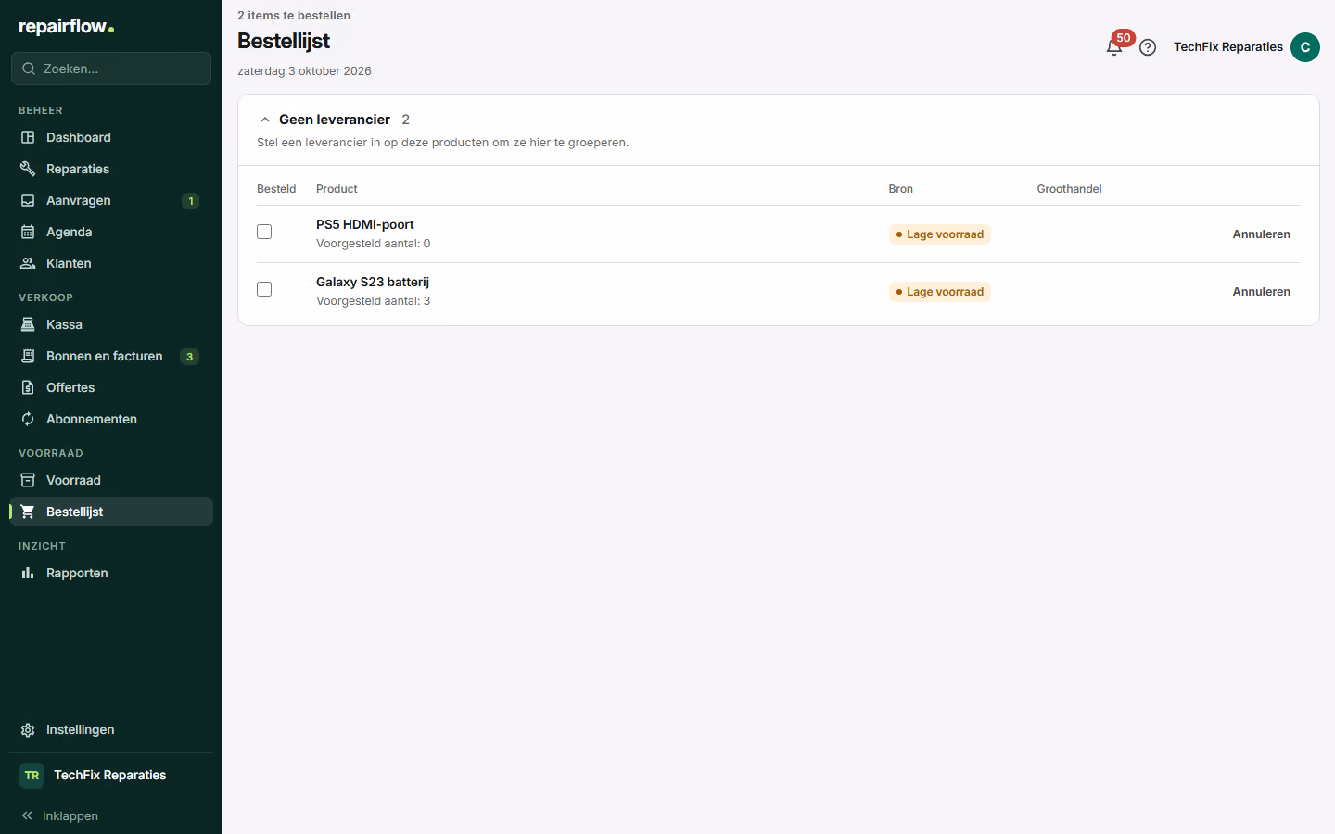Click the Rapporten bar chart icon
The width and height of the screenshot is (1335, 834).
[28, 573]
